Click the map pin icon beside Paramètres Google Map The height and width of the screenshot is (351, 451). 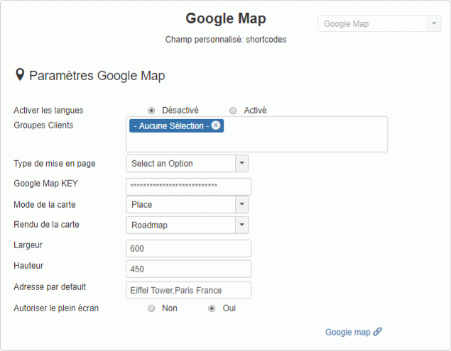(x=20, y=74)
